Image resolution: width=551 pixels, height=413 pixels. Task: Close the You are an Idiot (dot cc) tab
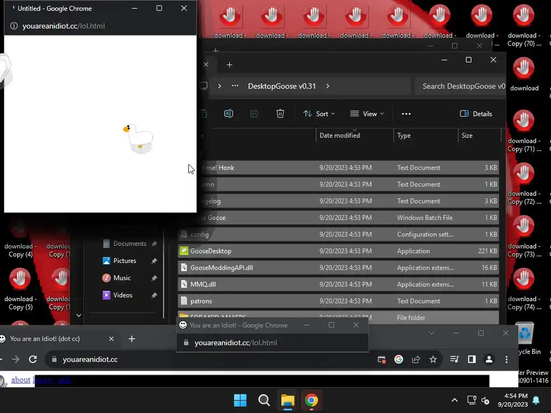tap(111, 339)
